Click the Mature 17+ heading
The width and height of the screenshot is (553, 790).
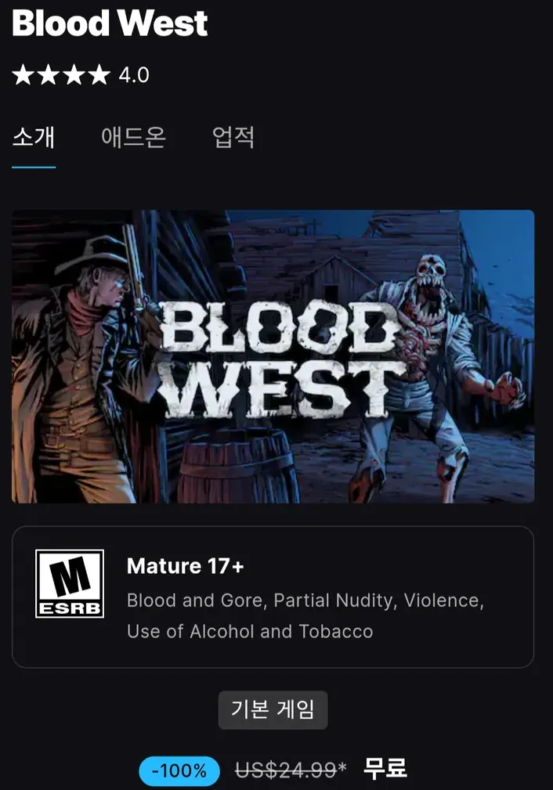tap(186, 566)
